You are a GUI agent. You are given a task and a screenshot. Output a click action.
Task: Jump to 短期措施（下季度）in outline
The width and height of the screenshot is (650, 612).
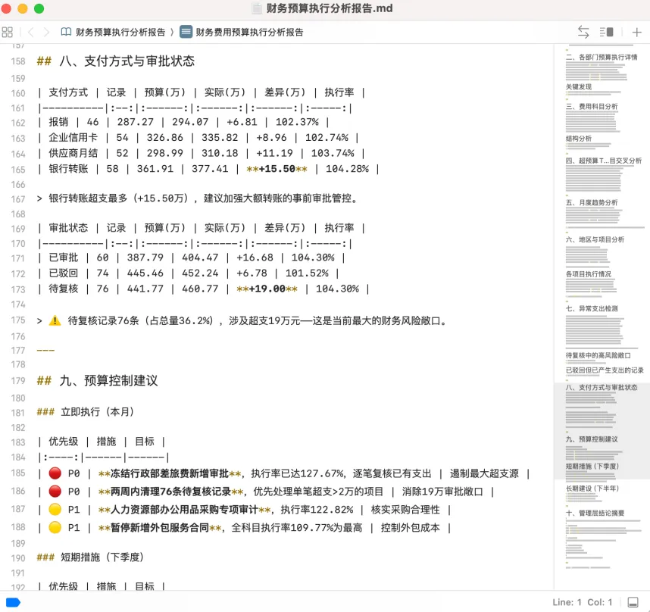[x=592, y=467]
